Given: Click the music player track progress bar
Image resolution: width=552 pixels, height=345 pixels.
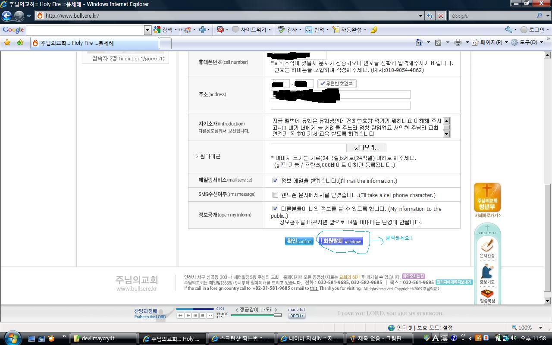Looking at the screenshot, I should 194,309.
